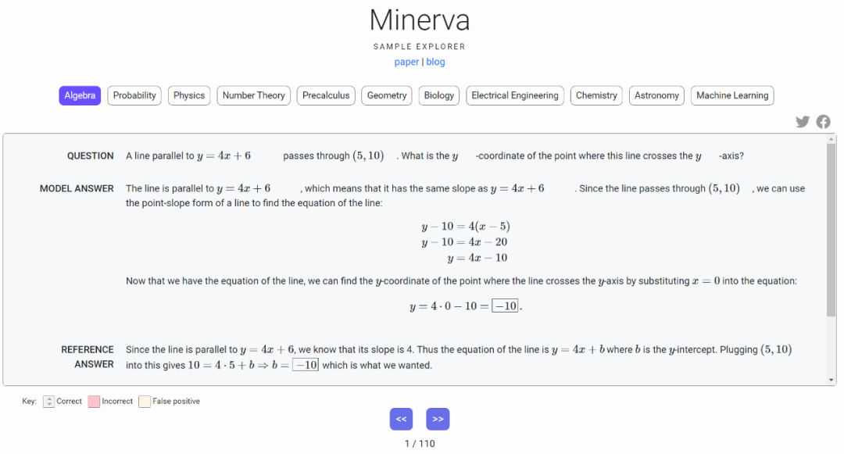Click the scroll up arrow of the answer panel

coord(831,139)
